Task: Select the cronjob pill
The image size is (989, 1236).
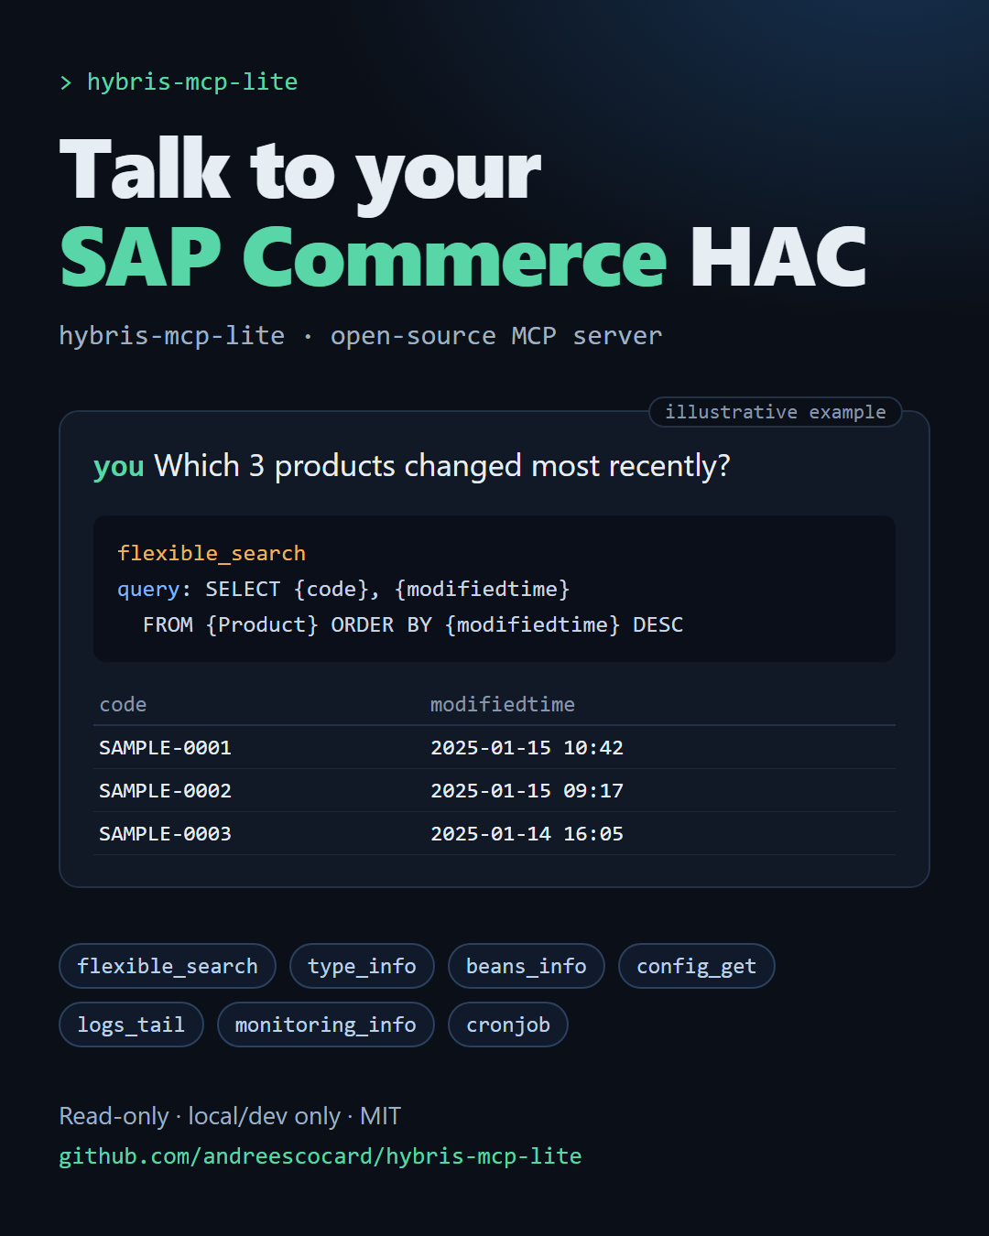Action: tap(508, 1025)
